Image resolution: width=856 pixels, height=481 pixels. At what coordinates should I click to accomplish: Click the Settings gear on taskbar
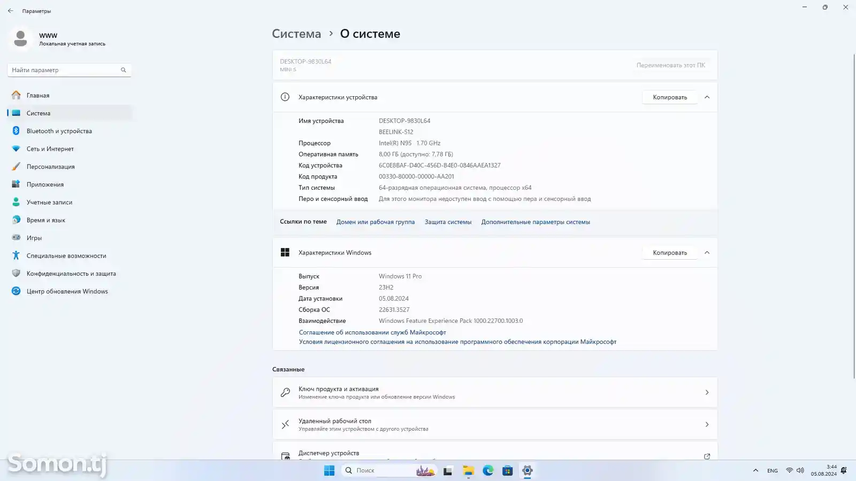point(527,470)
